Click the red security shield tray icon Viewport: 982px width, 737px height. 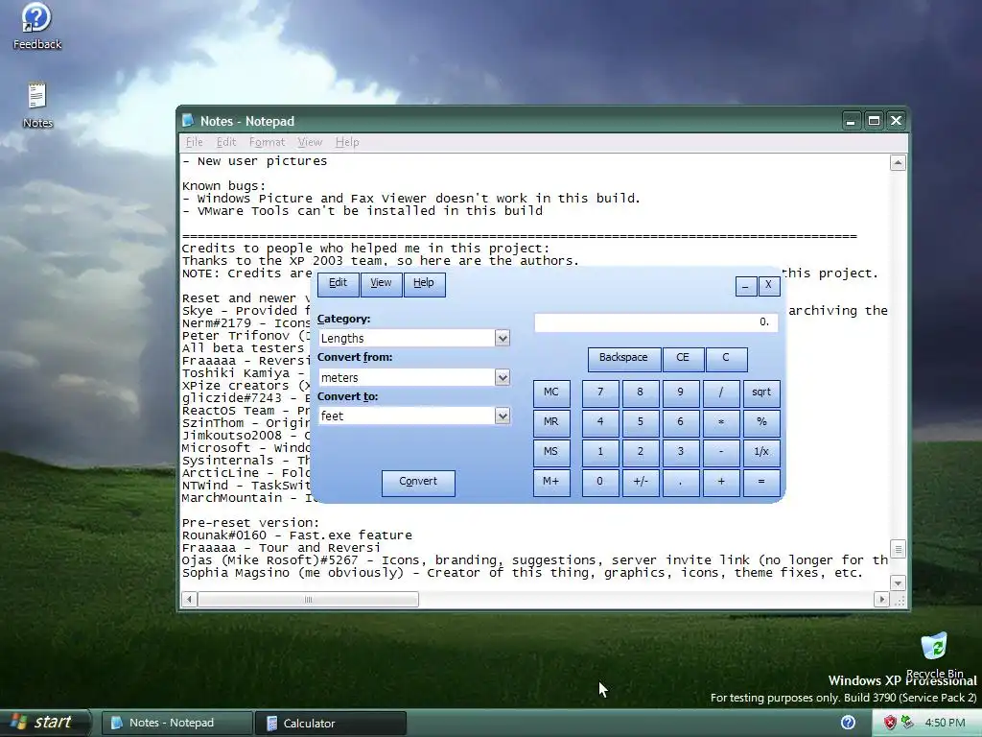(890, 723)
